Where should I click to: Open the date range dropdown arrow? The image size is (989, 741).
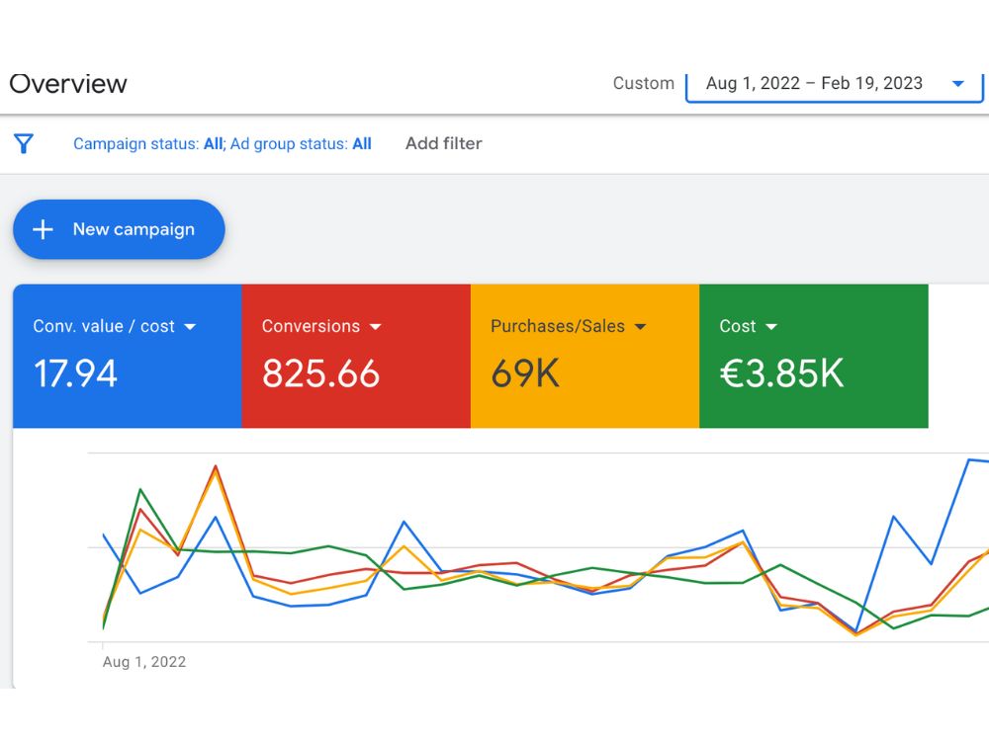click(957, 83)
